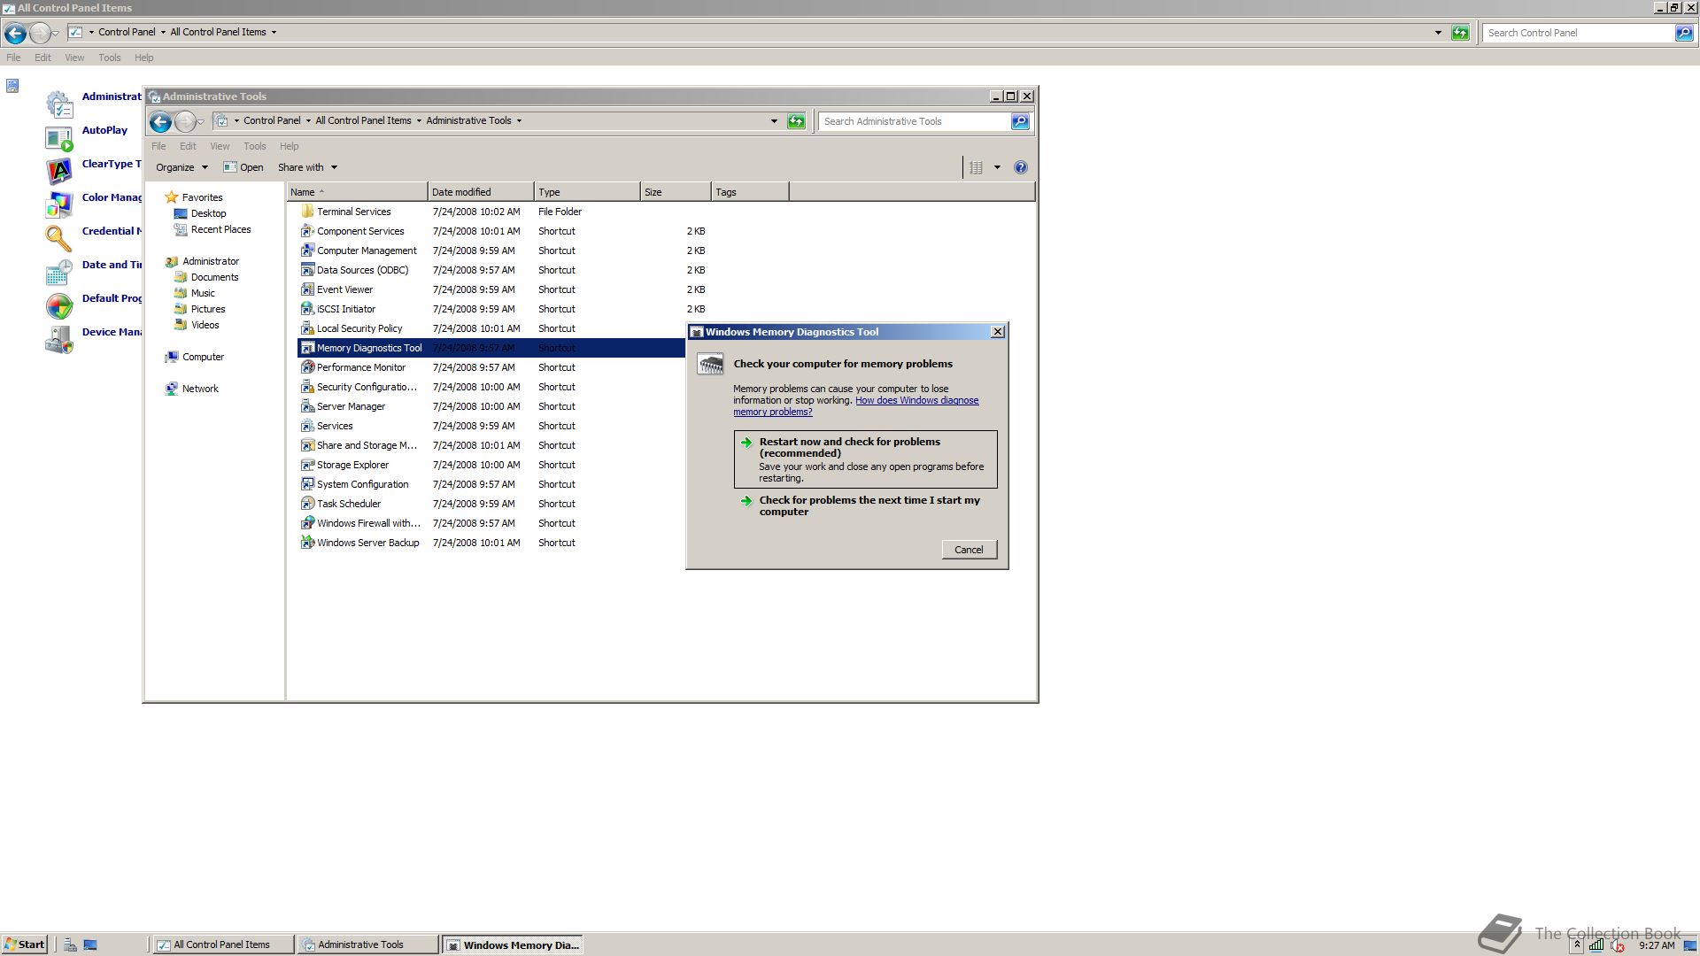Click the Services gear icon
Image resolution: width=1700 pixels, height=956 pixels.
click(307, 426)
